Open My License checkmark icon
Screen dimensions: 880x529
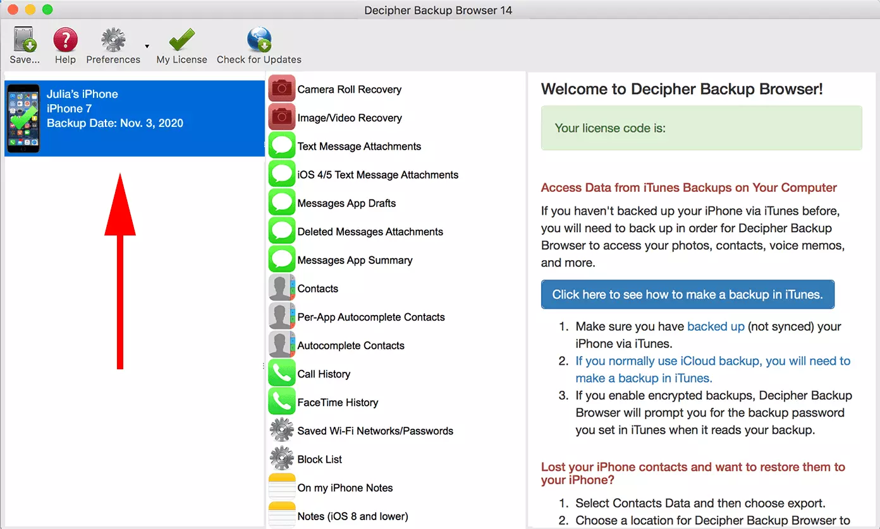pos(181,40)
